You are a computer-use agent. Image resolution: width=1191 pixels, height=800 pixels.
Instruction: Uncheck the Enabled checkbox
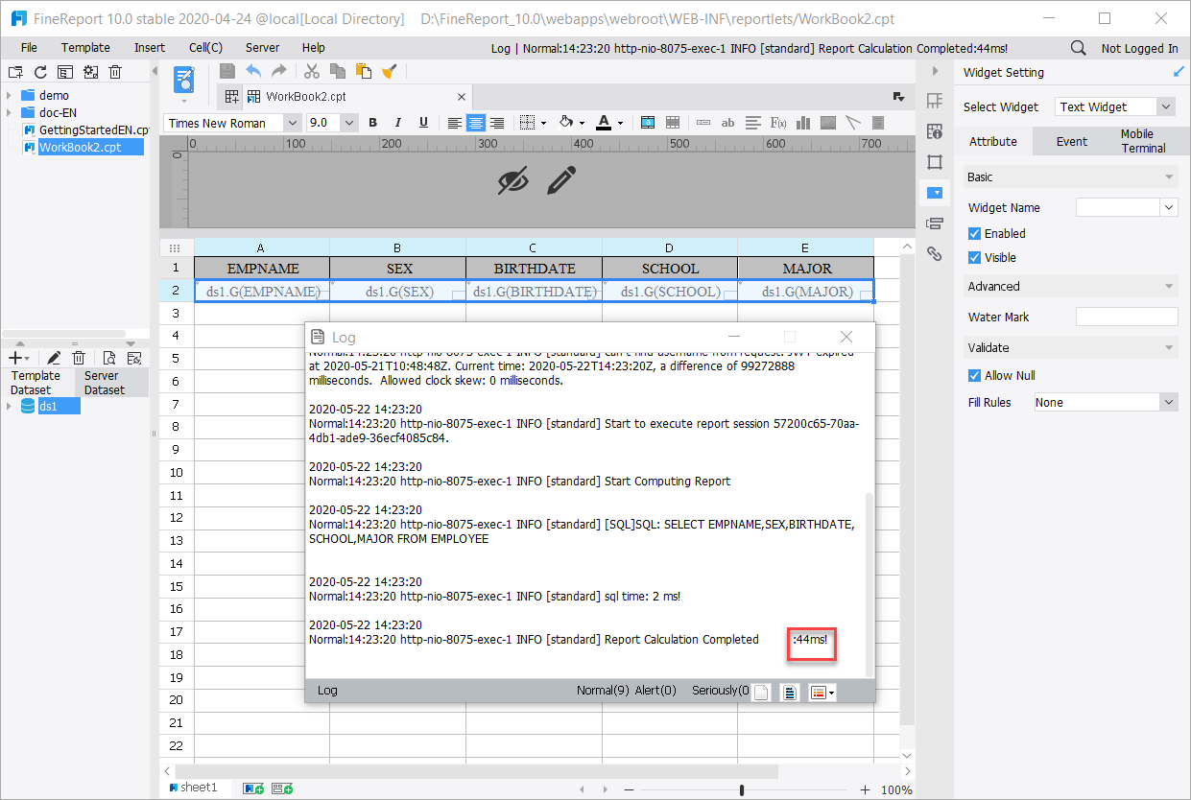[974, 233]
